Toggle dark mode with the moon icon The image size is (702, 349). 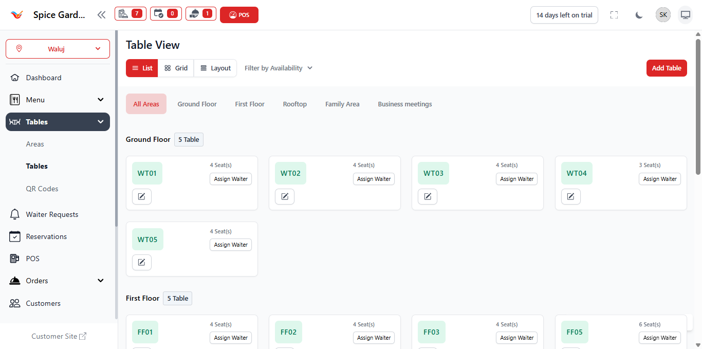(x=639, y=15)
